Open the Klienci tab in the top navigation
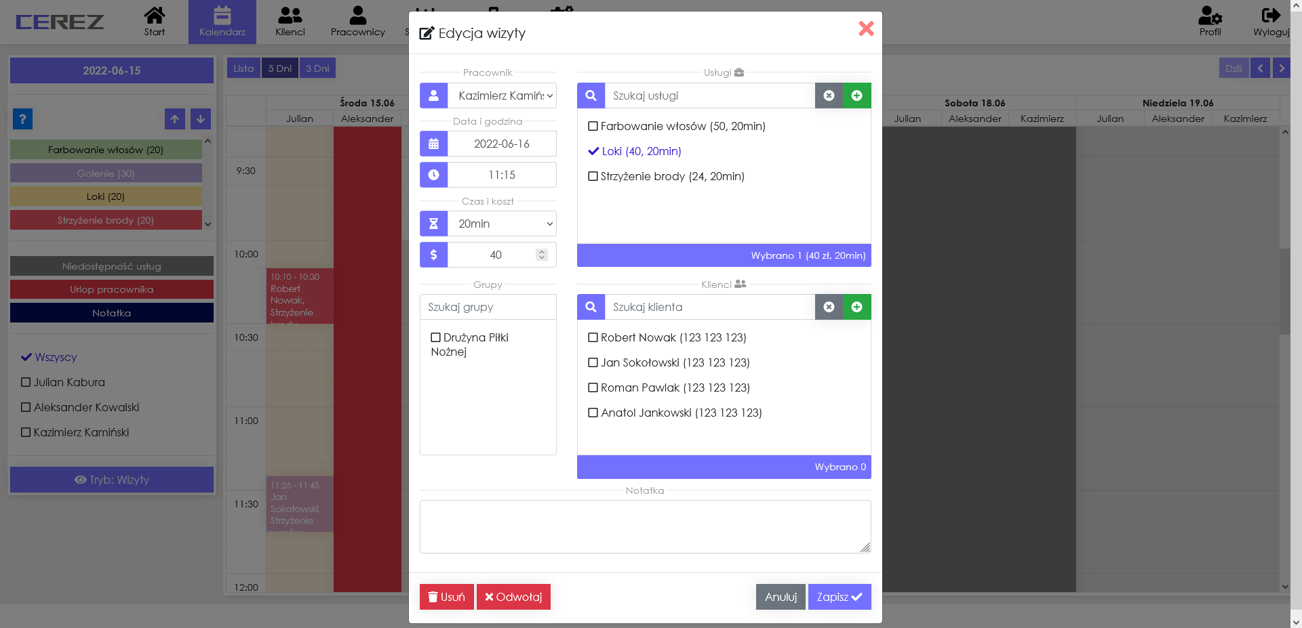This screenshot has height=628, width=1302. [x=290, y=22]
